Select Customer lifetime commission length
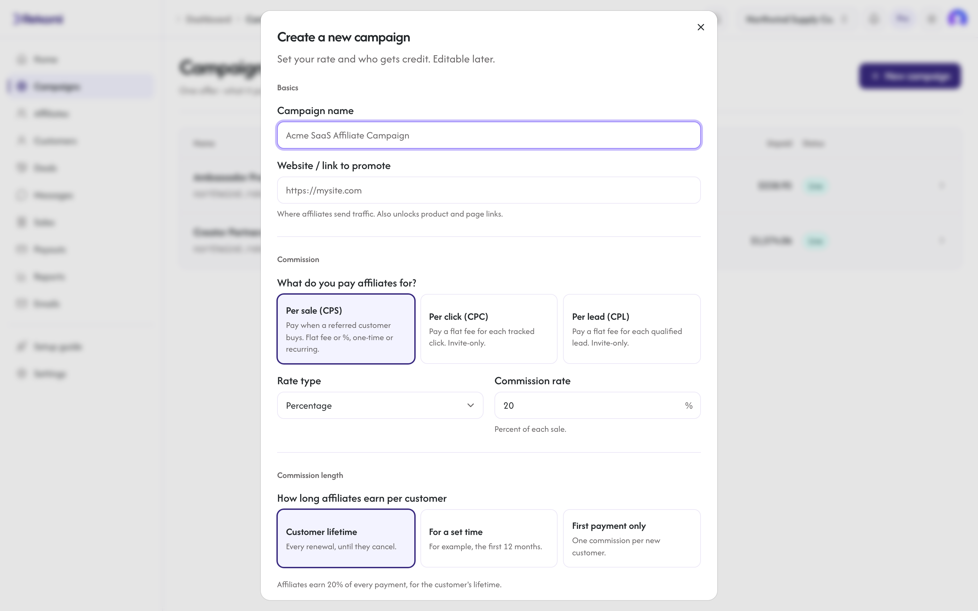Screen dimensions: 978x611 tap(346, 538)
